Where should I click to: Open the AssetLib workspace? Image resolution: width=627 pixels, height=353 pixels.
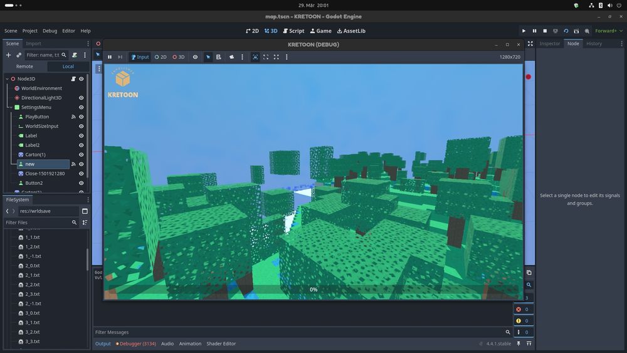(351, 31)
